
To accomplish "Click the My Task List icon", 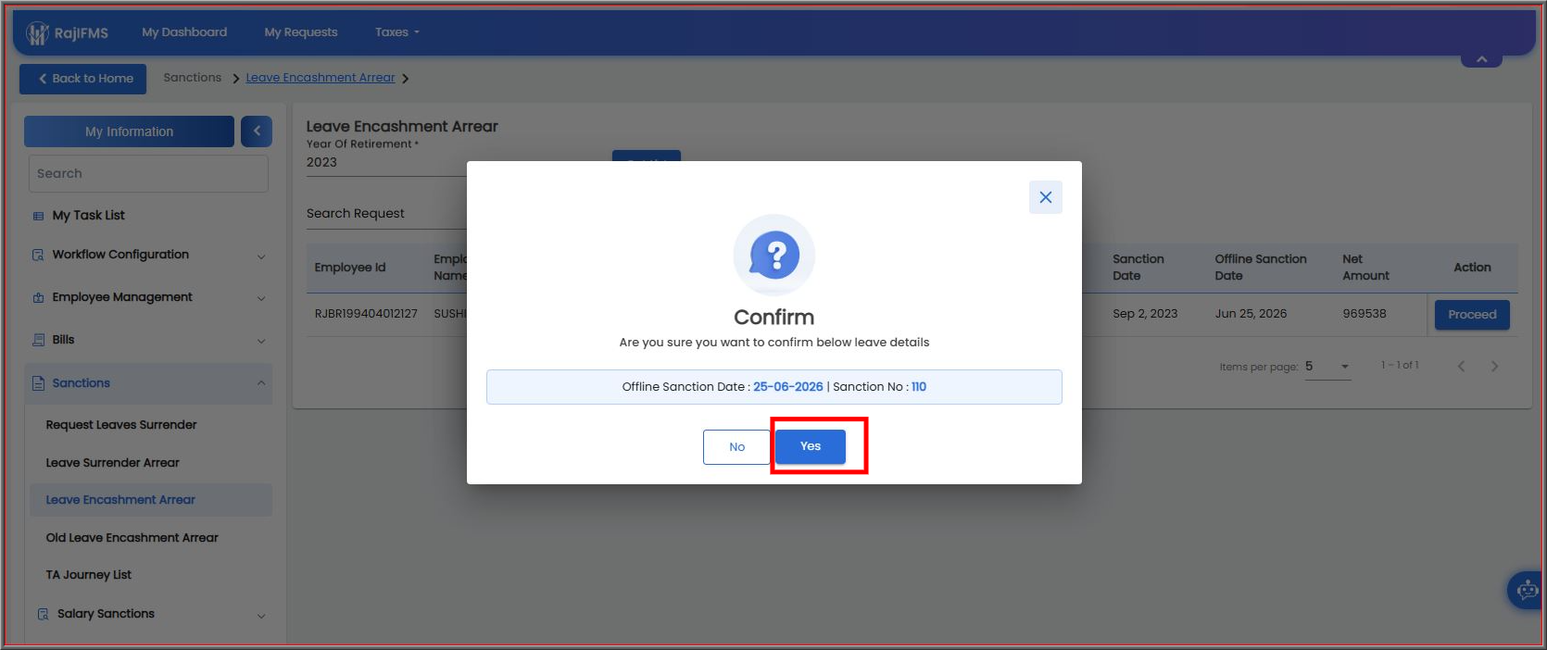I will coord(38,216).
